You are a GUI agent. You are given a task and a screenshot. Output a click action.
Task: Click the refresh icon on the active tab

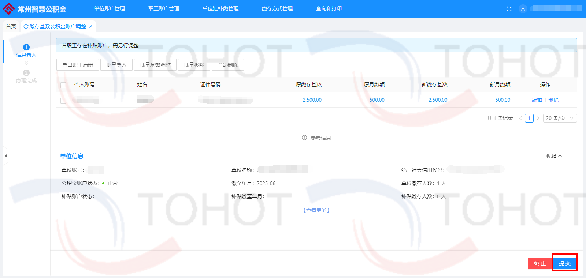point(26,26)
